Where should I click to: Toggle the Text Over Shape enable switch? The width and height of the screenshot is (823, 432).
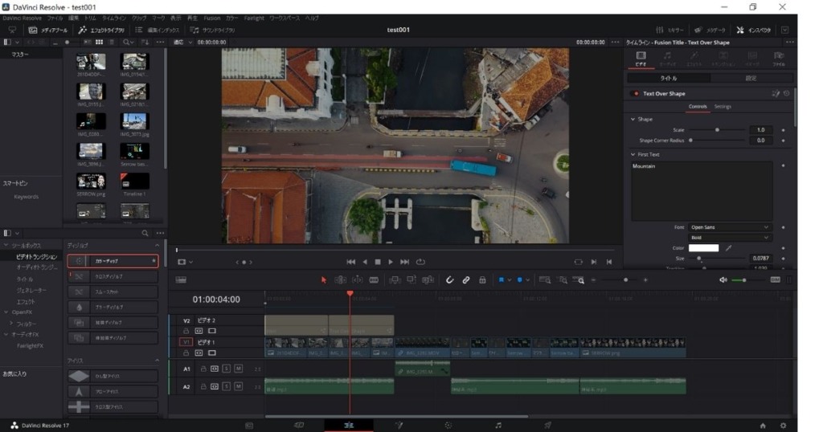tap(636, 93)
